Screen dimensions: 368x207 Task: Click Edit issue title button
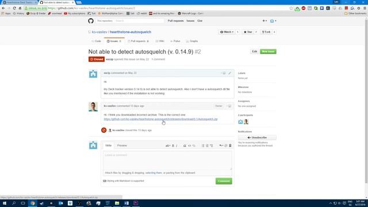[x=254, y=51]
